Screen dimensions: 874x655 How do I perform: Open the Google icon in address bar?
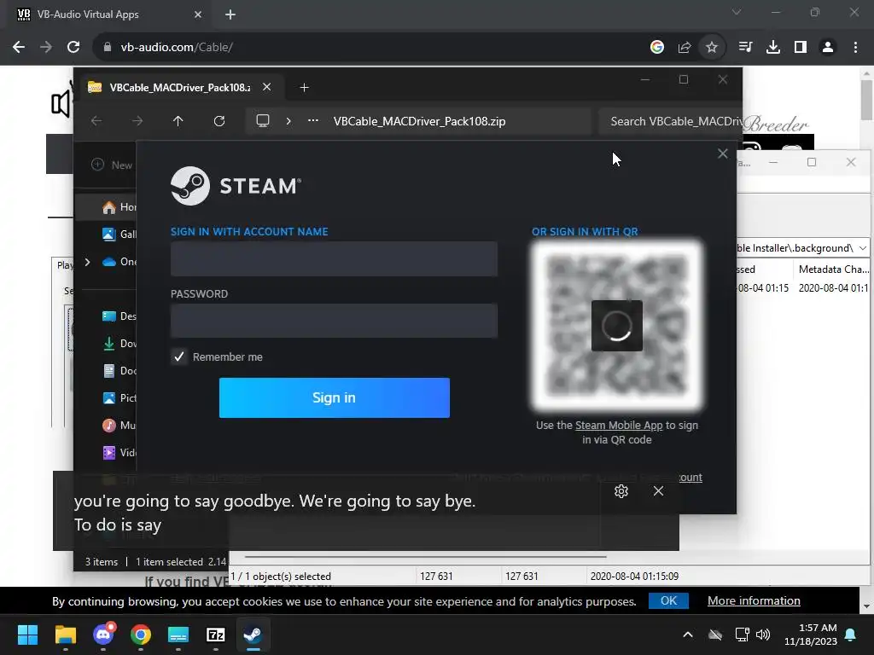point(656,48)
